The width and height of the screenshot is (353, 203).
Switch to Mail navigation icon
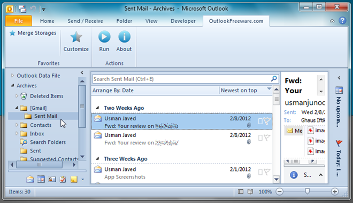tap(30, 179)
